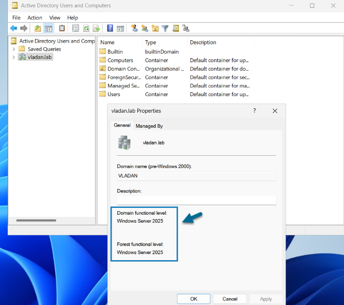Image resolution: width=344 pixels, height=305 pixels.
Task: Click the domain servers icon in Properties dialog
Action: [x=124, y=142]
